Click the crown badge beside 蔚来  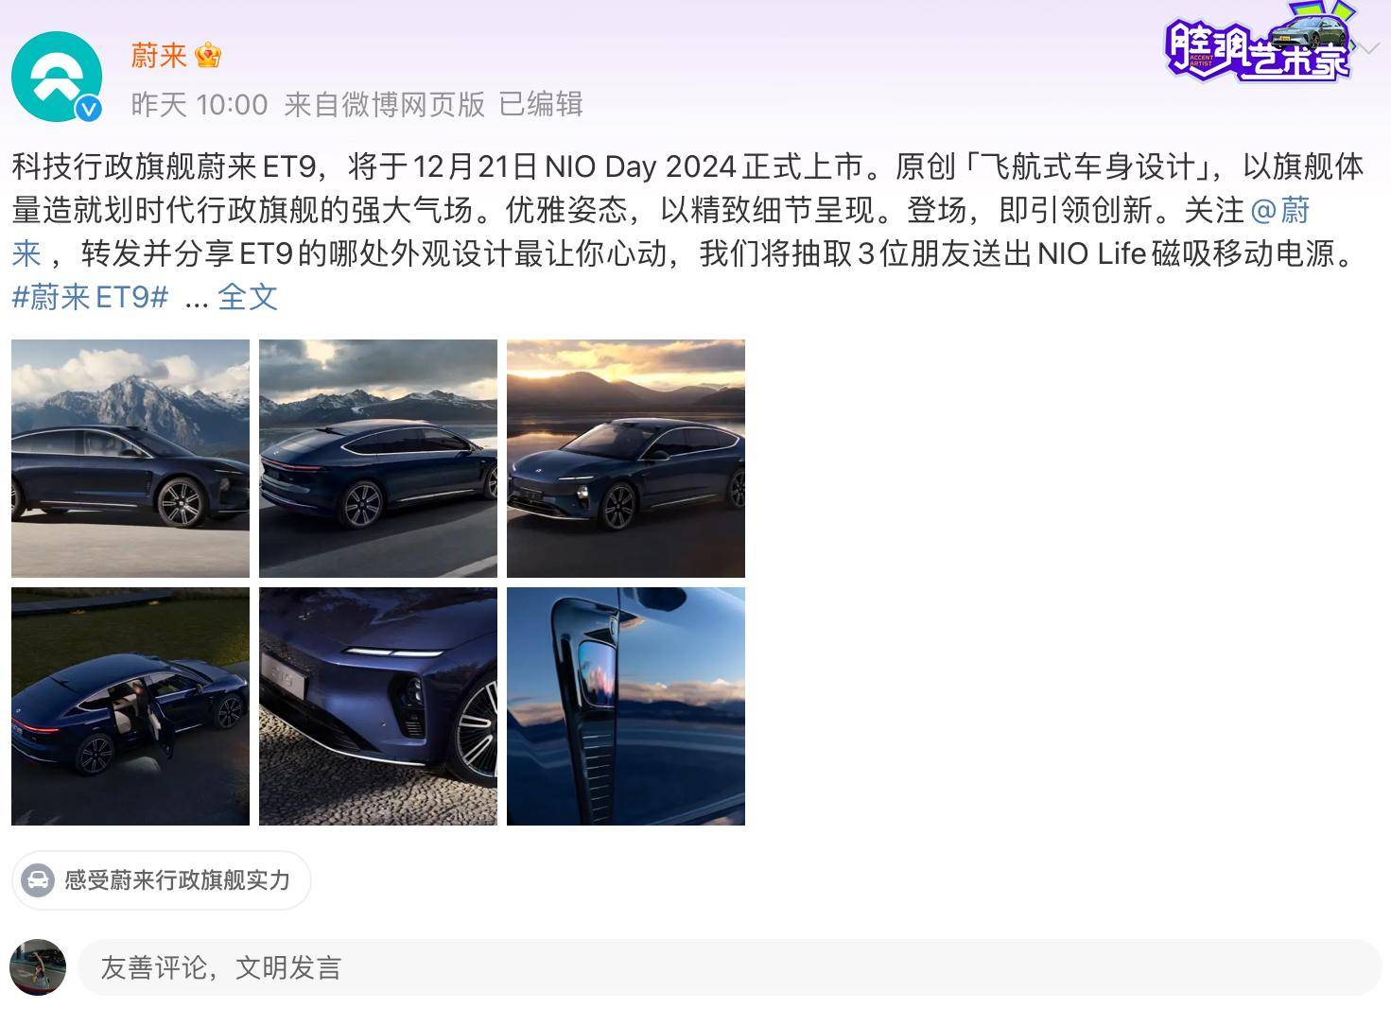point(208,56)
